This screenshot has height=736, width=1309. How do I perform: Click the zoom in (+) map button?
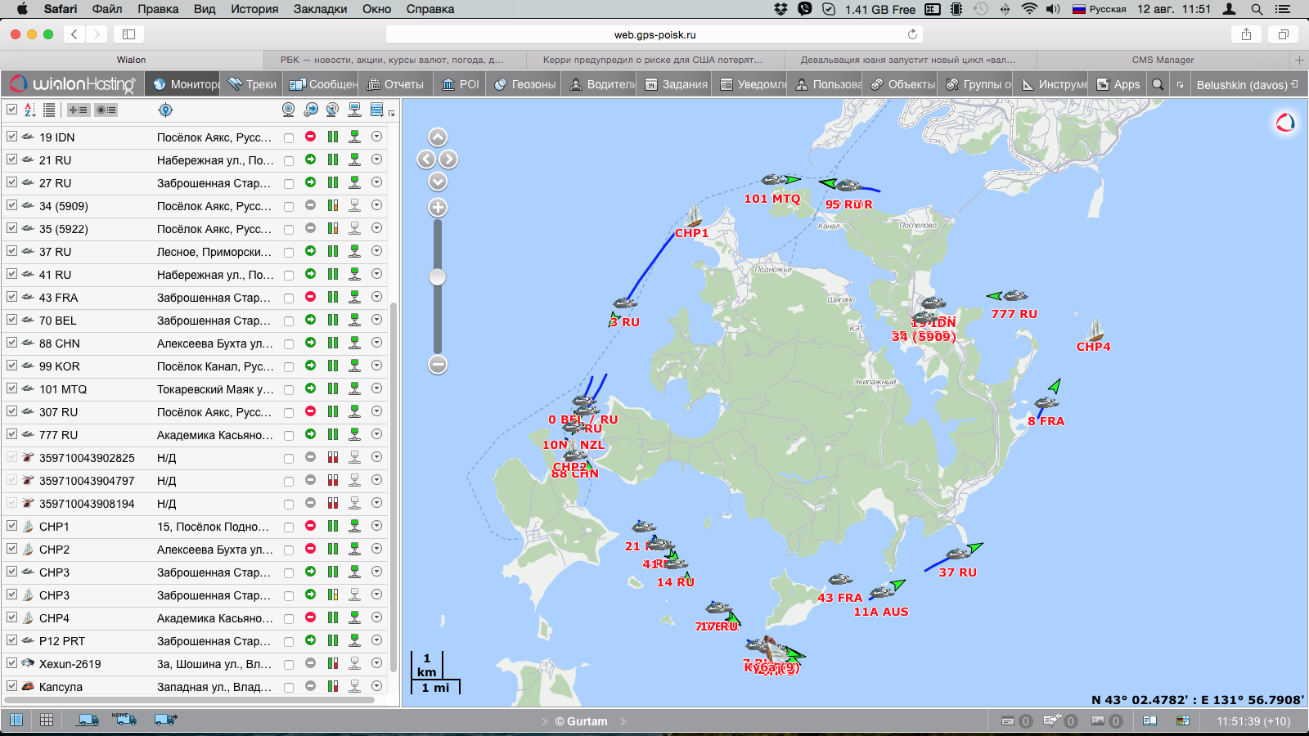pyautogui.click(x=438, y=208)
